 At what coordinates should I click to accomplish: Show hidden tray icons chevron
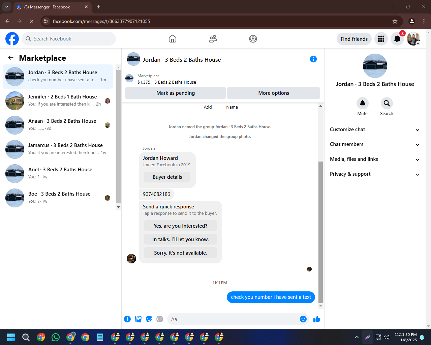357,337
